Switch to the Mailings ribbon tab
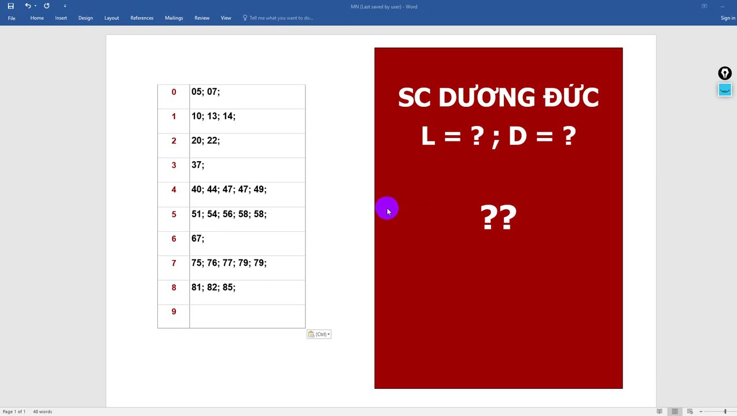 pos(174,18)
